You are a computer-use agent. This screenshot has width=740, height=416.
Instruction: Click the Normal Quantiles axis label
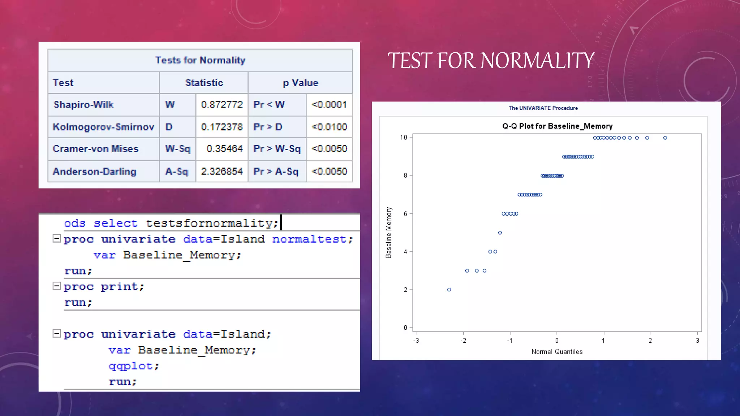pos(557,352)
